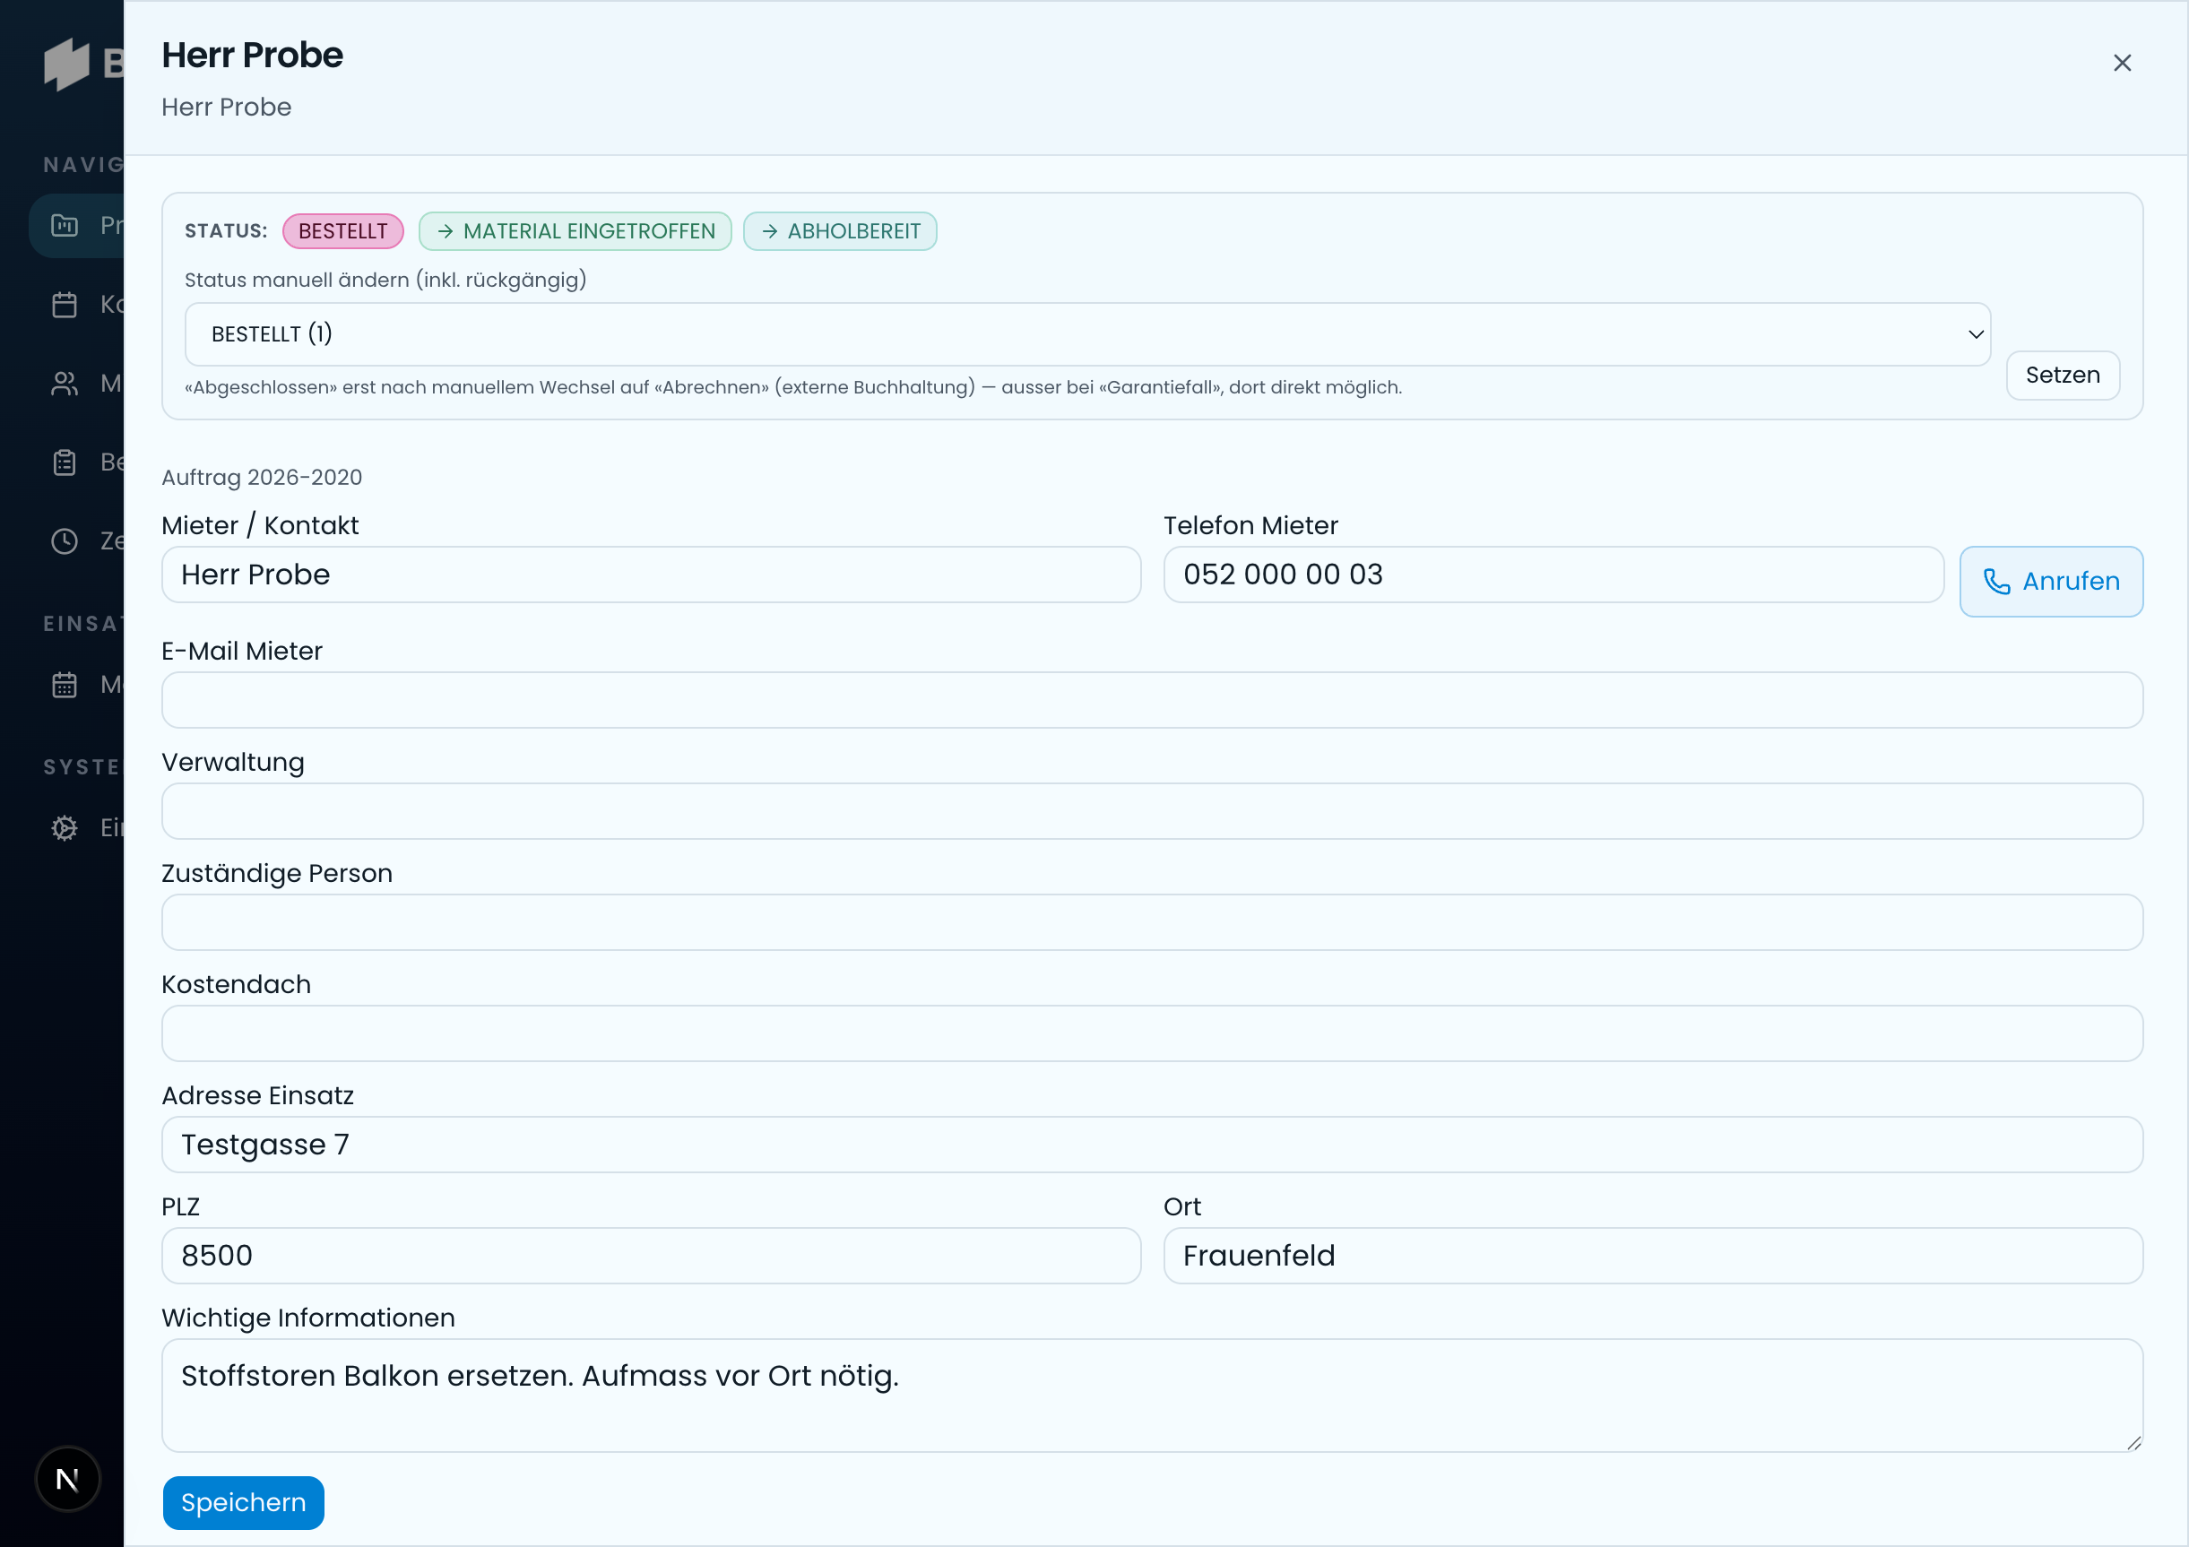Focus the E-Mail Mieter field
2189x1547 pixels.
click(x=1153, y=701)
